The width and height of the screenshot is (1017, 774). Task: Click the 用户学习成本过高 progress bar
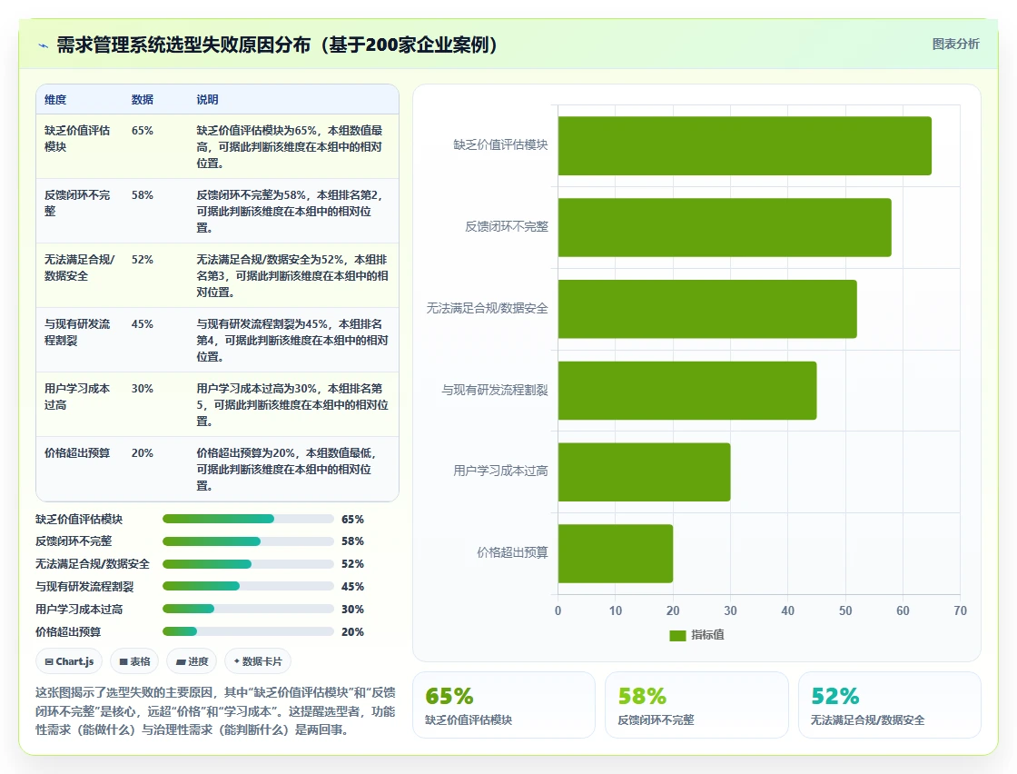(x=248, y=610)
